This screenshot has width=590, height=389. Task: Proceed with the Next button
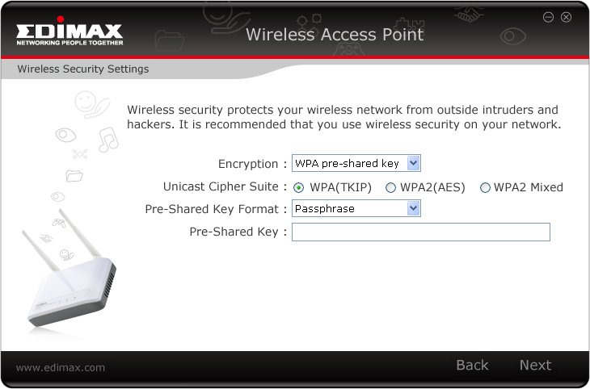pyautogui.click(x=535, y=365)
